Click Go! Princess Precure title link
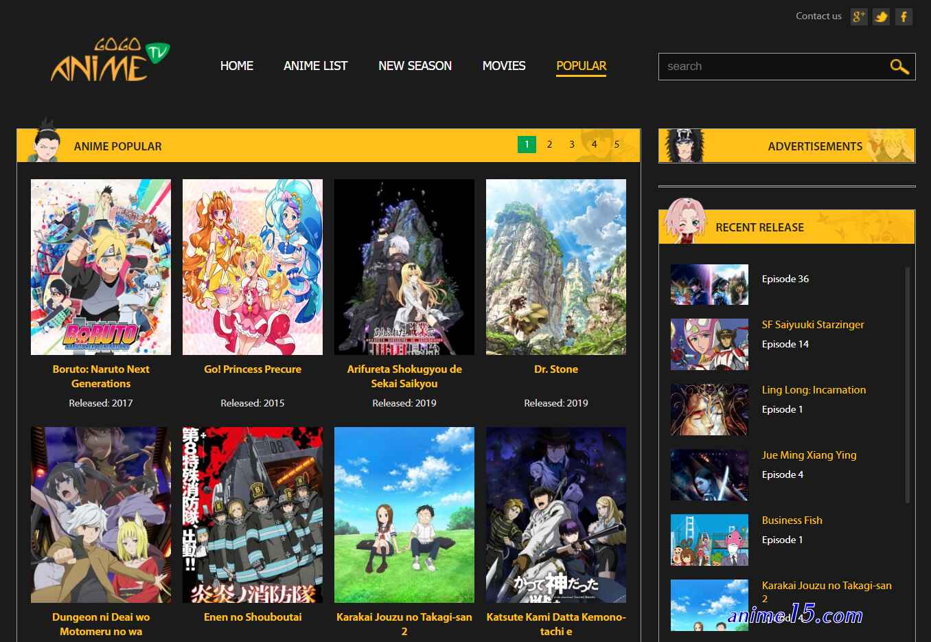 [253, 369]
